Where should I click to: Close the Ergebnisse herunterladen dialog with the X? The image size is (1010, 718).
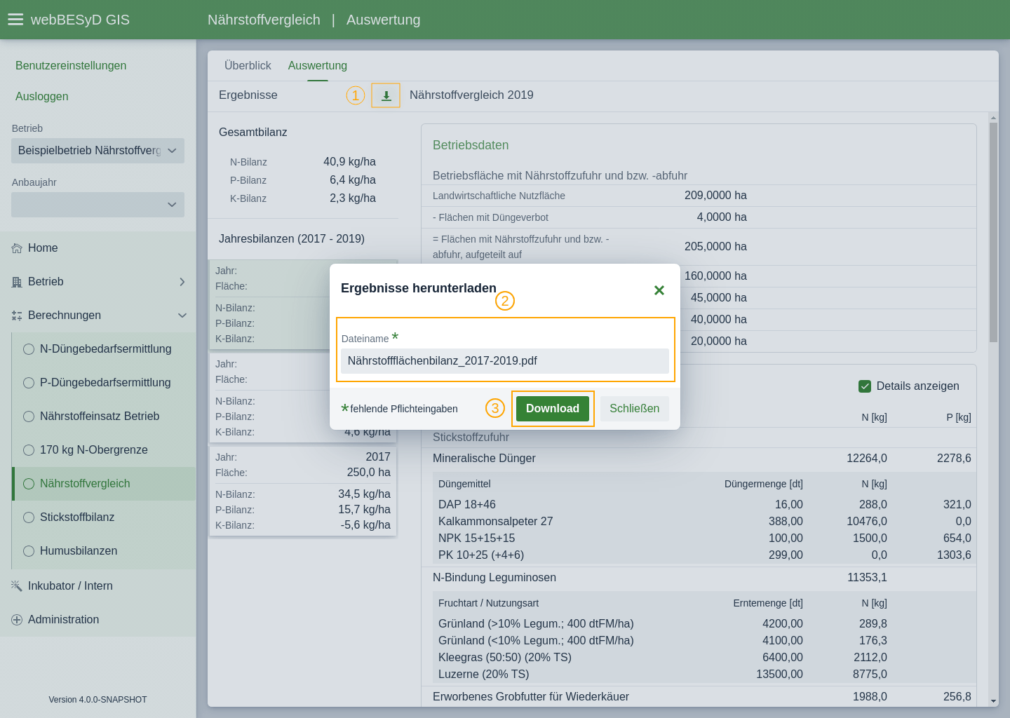pos(659,290)
